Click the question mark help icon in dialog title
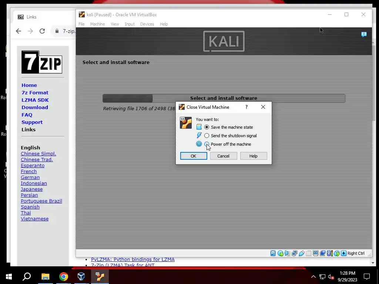The image size is (379, 284). (x=246, y=107)
